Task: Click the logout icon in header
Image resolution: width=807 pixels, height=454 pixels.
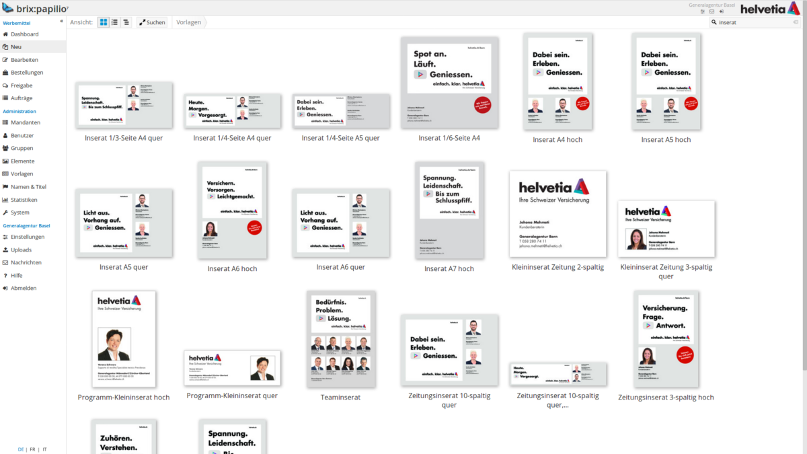Action: point(722,11)
